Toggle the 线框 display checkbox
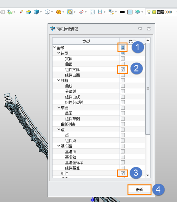 pyautogui.click(x=123, y=80)
